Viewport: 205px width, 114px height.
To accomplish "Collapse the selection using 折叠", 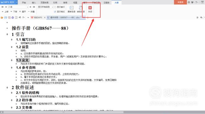I will tap(31, 12).
